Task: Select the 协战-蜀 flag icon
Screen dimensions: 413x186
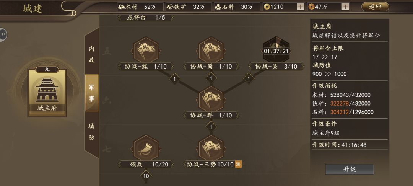Action: [x=211, y=49]
